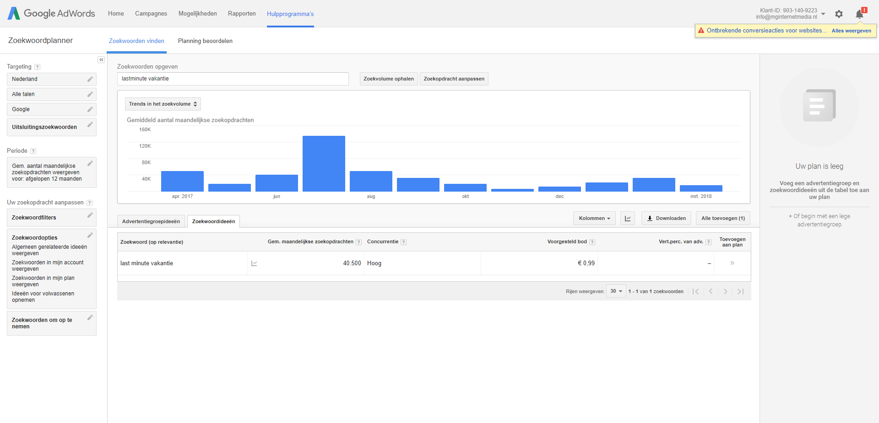Switch to Planning beoordelen tab
879x423 pixels.
(205, 41)
